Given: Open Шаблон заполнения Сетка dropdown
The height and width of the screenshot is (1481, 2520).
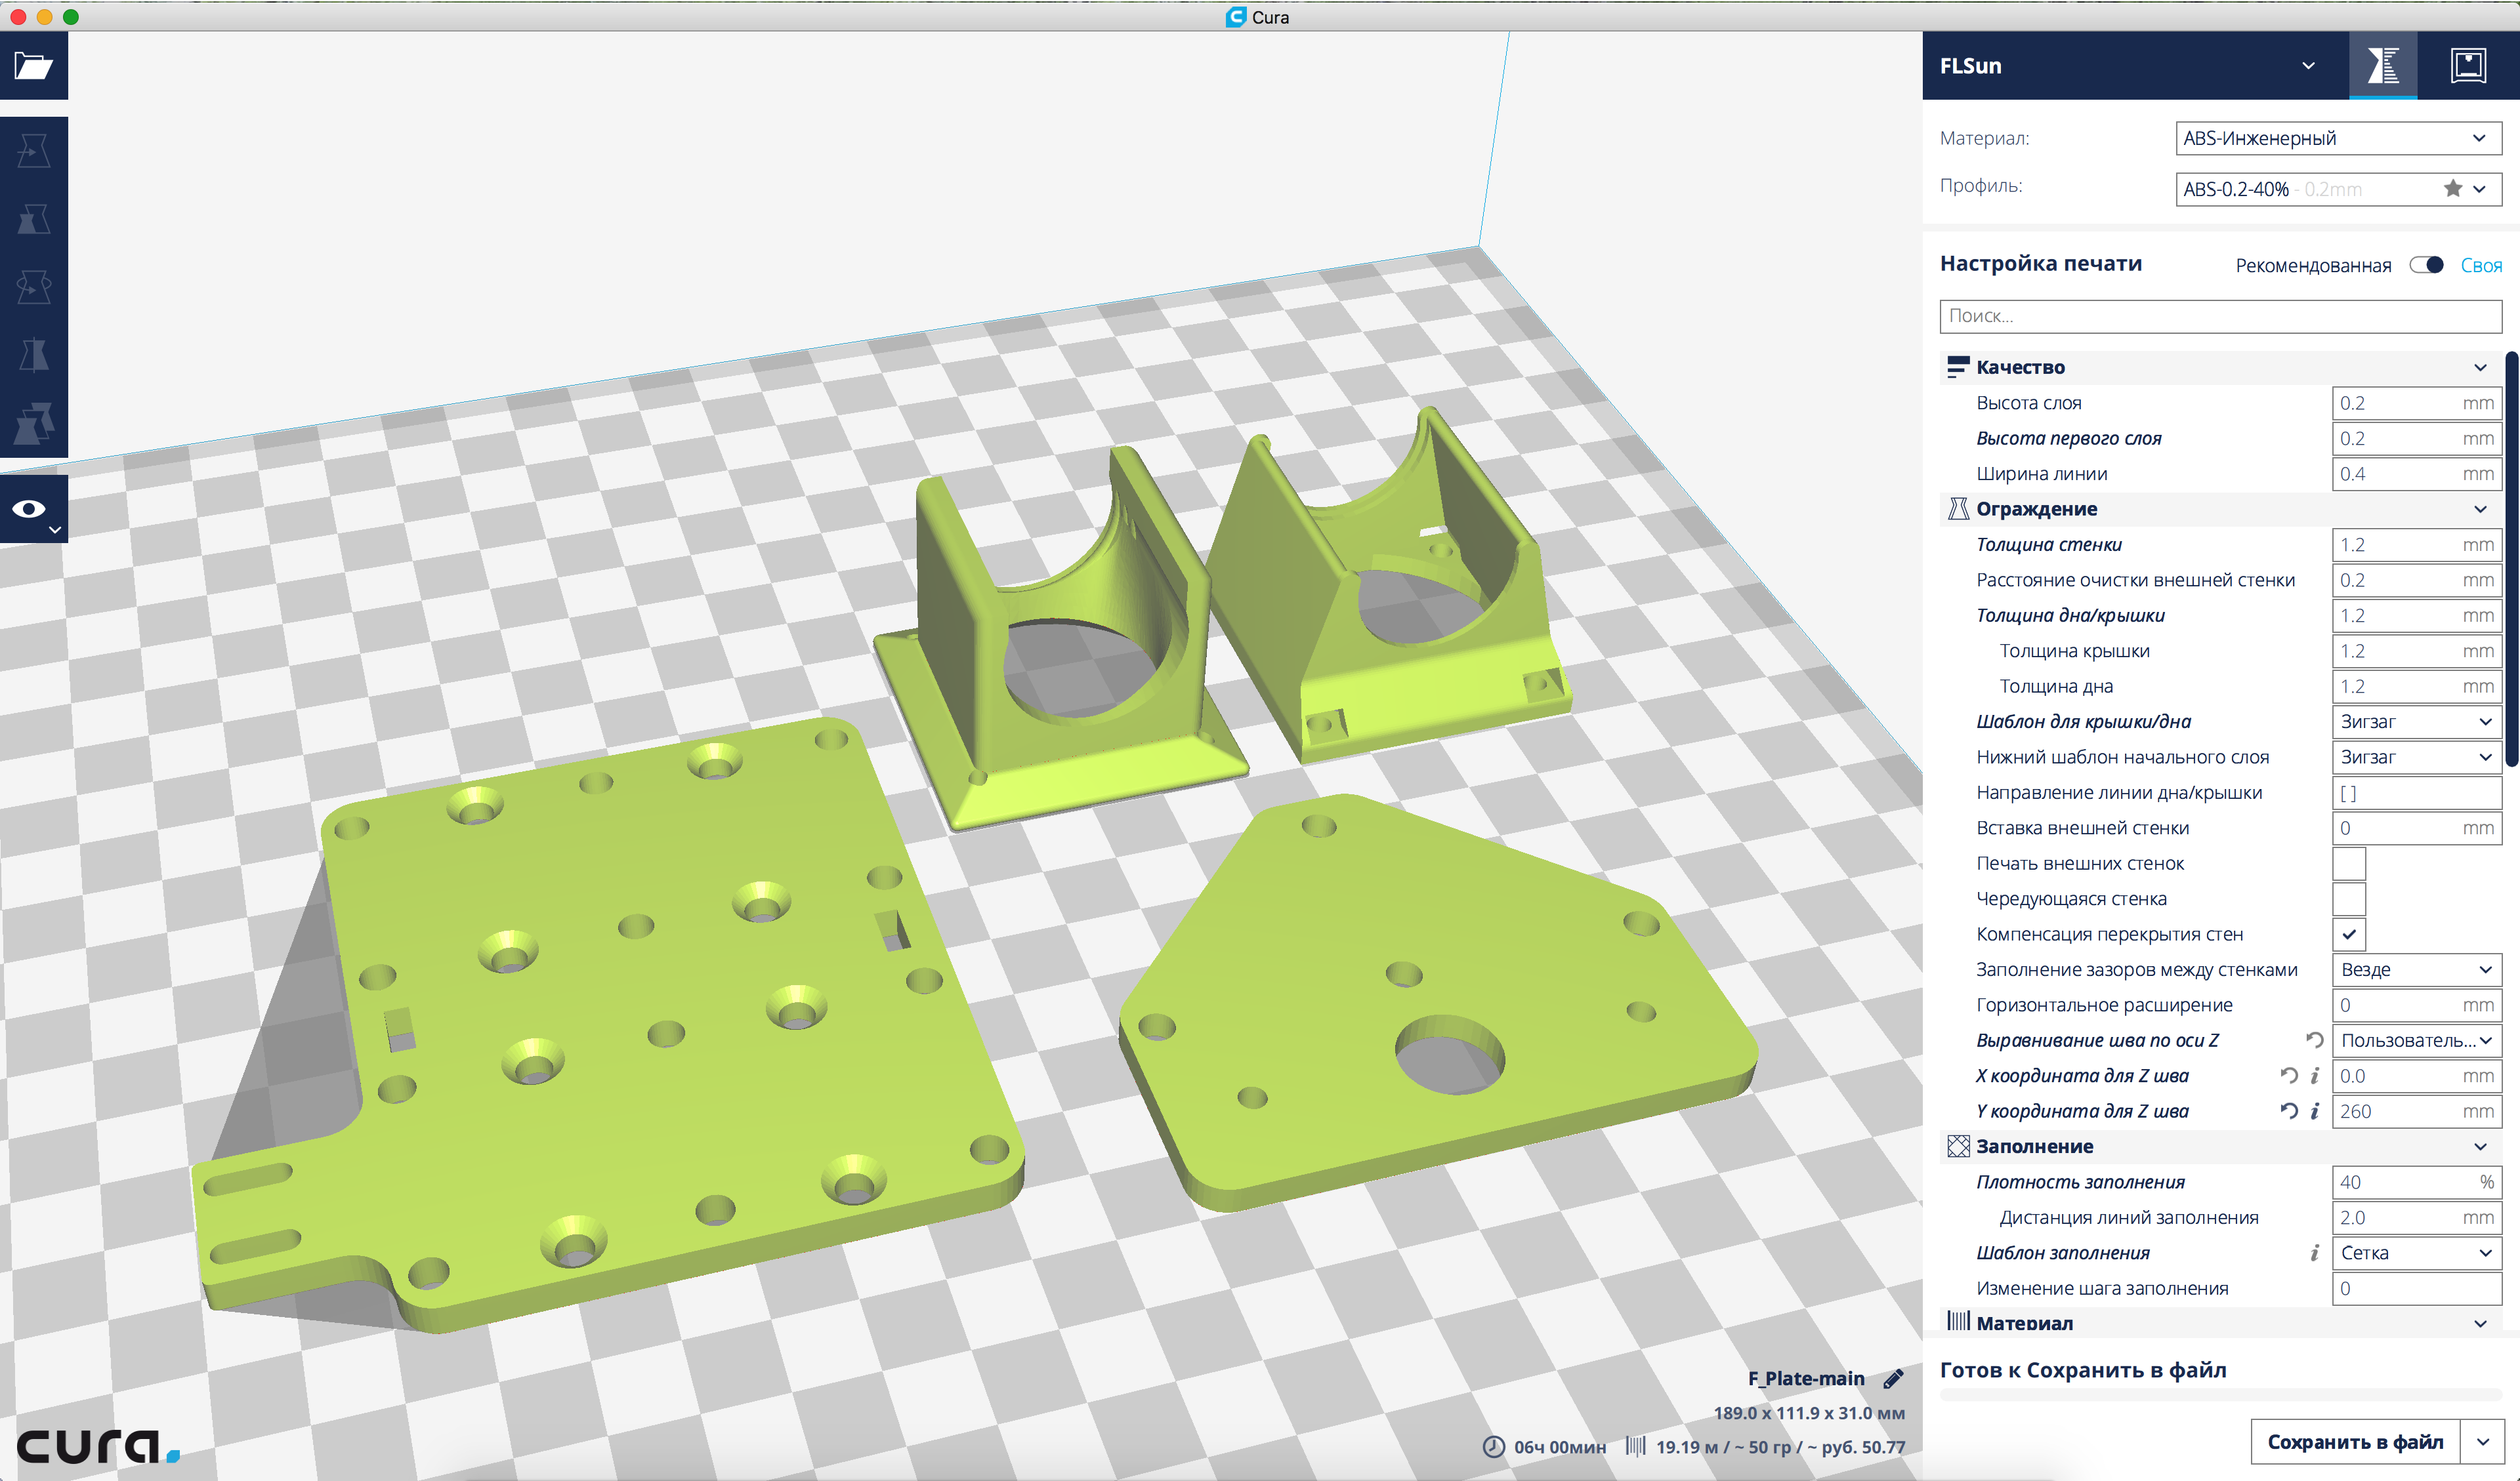Looking at the screenshot, I should click(2416, 1253).
